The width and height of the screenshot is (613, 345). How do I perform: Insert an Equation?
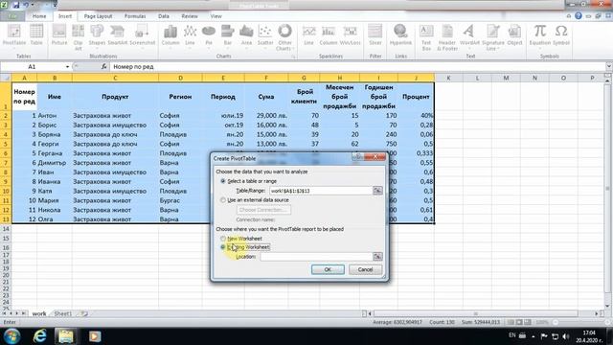(540, 36)
